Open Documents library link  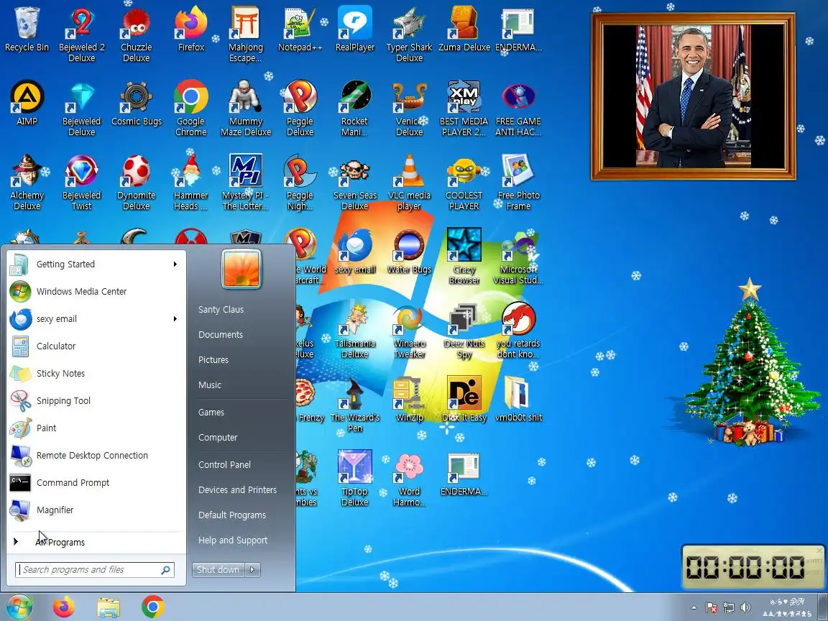221,335
